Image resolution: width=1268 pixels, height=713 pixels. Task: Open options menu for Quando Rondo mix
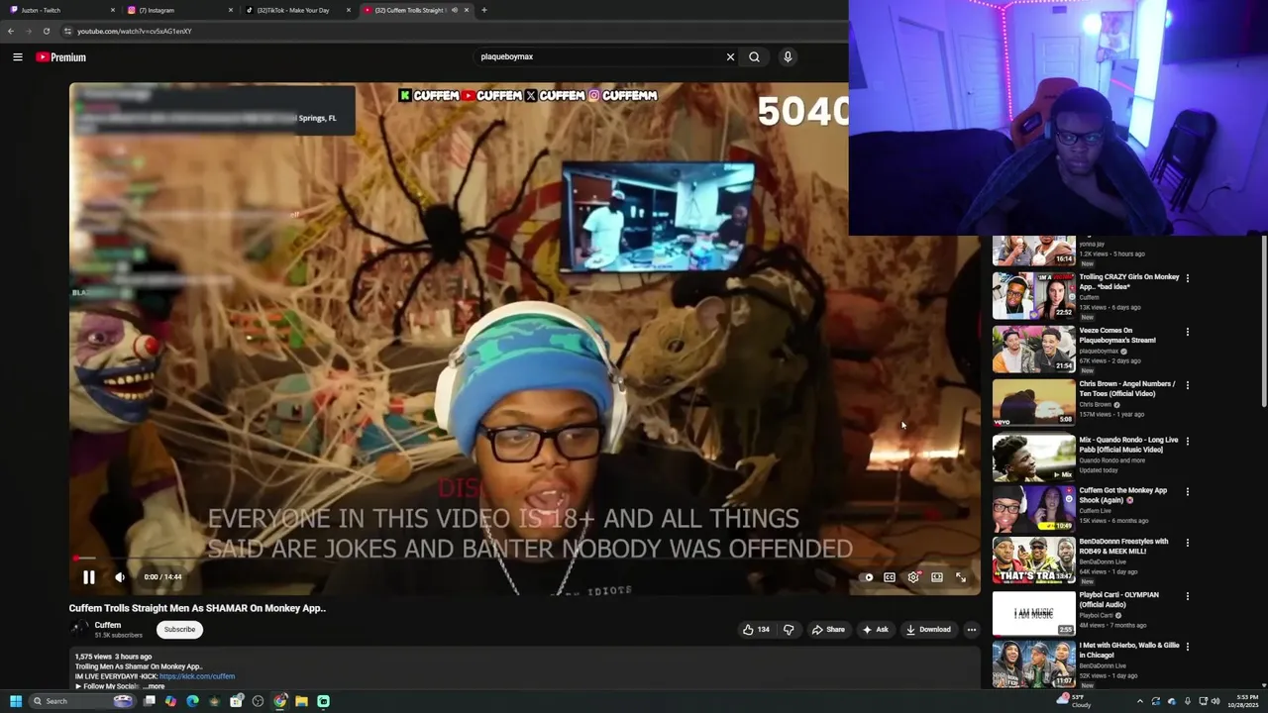1188,441
